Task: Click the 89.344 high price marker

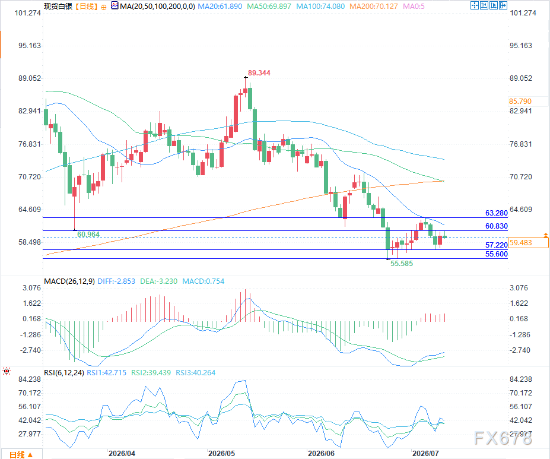Action: [259, 73]
